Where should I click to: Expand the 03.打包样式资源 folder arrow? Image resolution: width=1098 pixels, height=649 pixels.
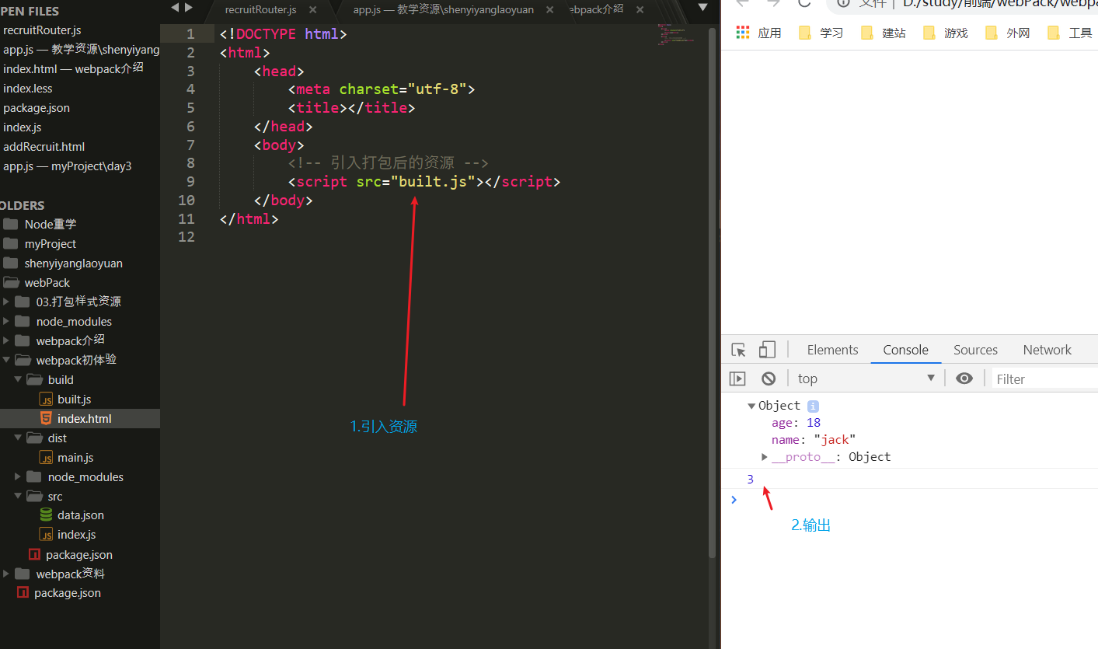tap(7, 302)
